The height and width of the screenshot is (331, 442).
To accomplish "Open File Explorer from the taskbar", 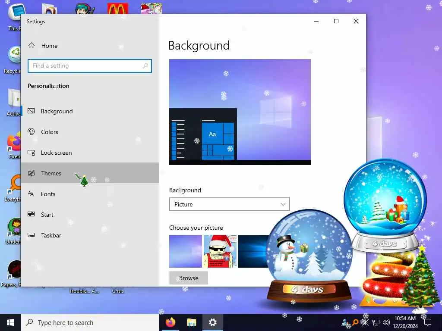I will [191, 322].
